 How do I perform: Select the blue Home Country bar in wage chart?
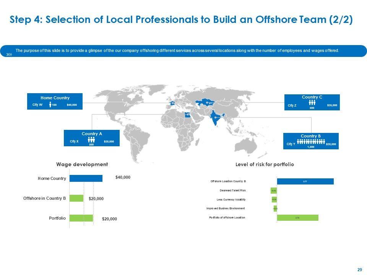click(86, 178)
